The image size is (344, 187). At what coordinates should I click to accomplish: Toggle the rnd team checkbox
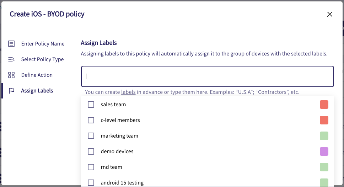coord(91,167)
